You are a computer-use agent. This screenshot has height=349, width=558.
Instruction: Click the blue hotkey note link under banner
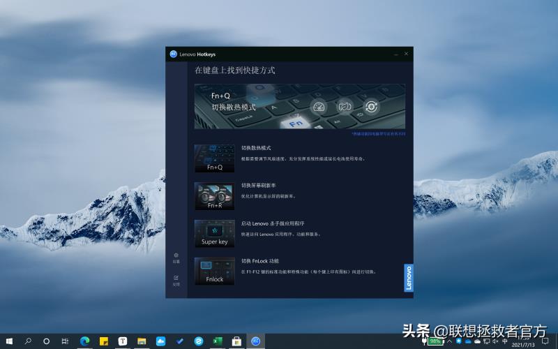[379, 134]
